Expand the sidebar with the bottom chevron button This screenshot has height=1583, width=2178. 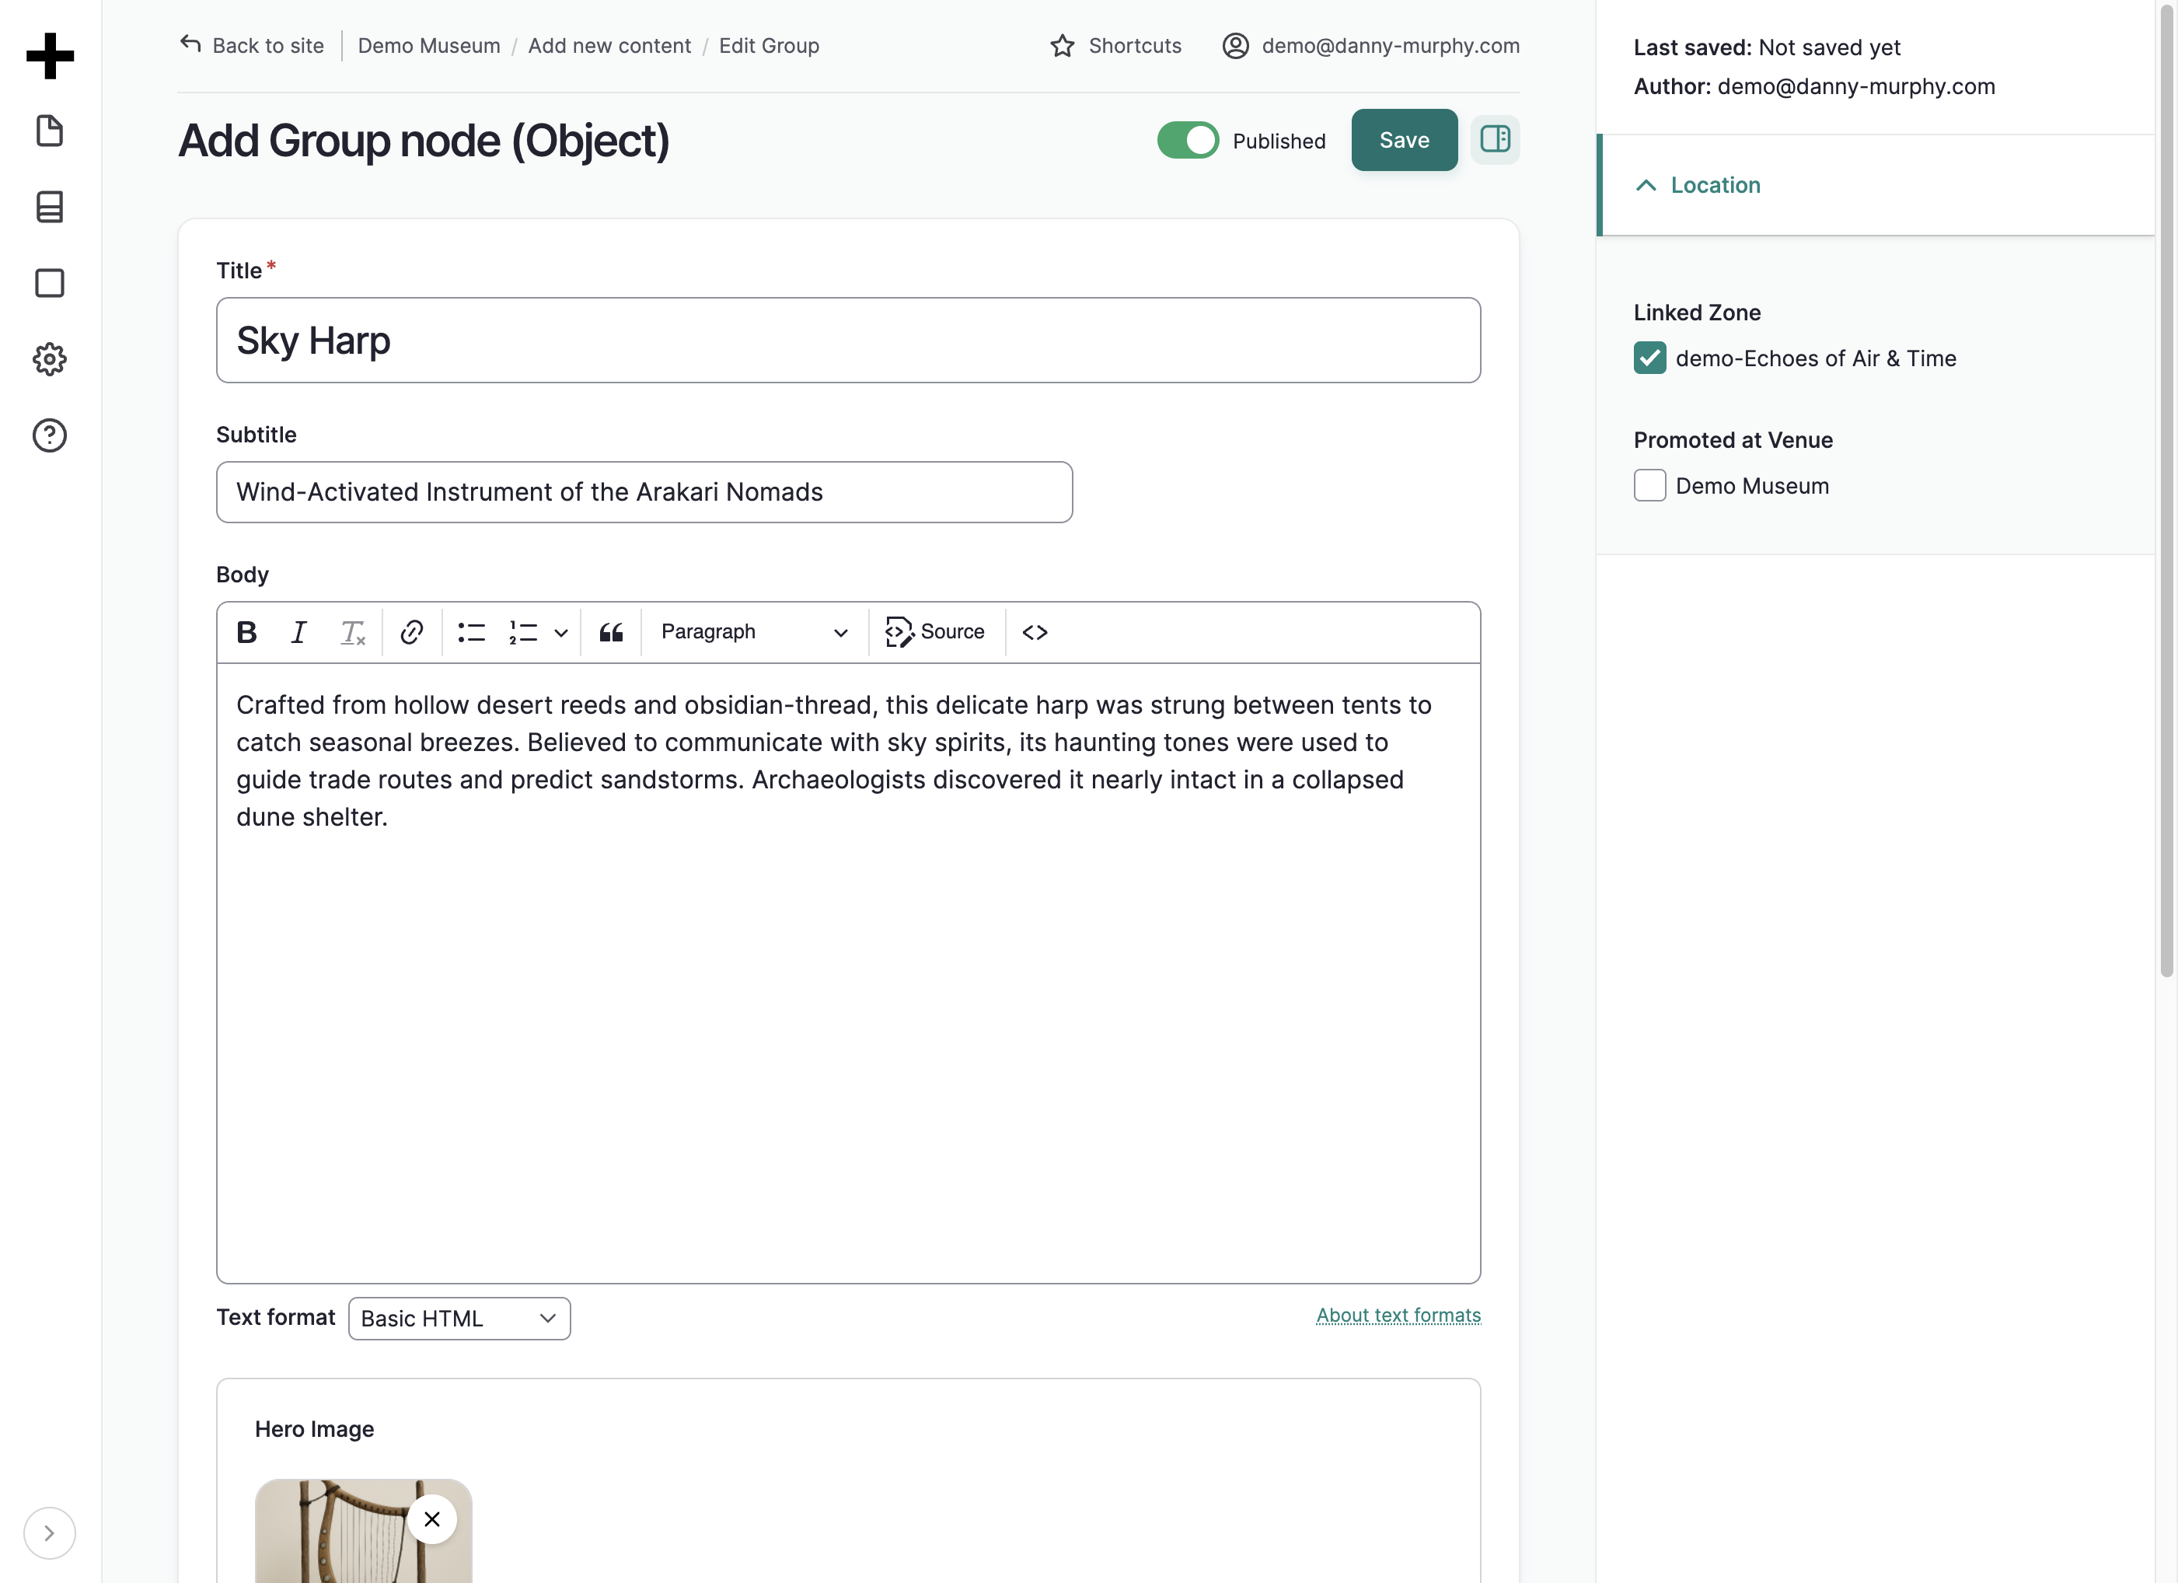(x=49, y=1533)
